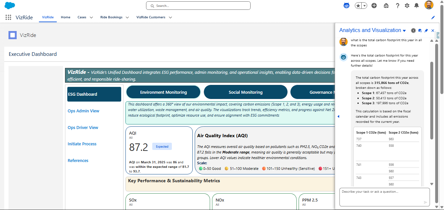Expand the Cases tab dropdown chevron
444x210 pixels.
pos(91,17)
